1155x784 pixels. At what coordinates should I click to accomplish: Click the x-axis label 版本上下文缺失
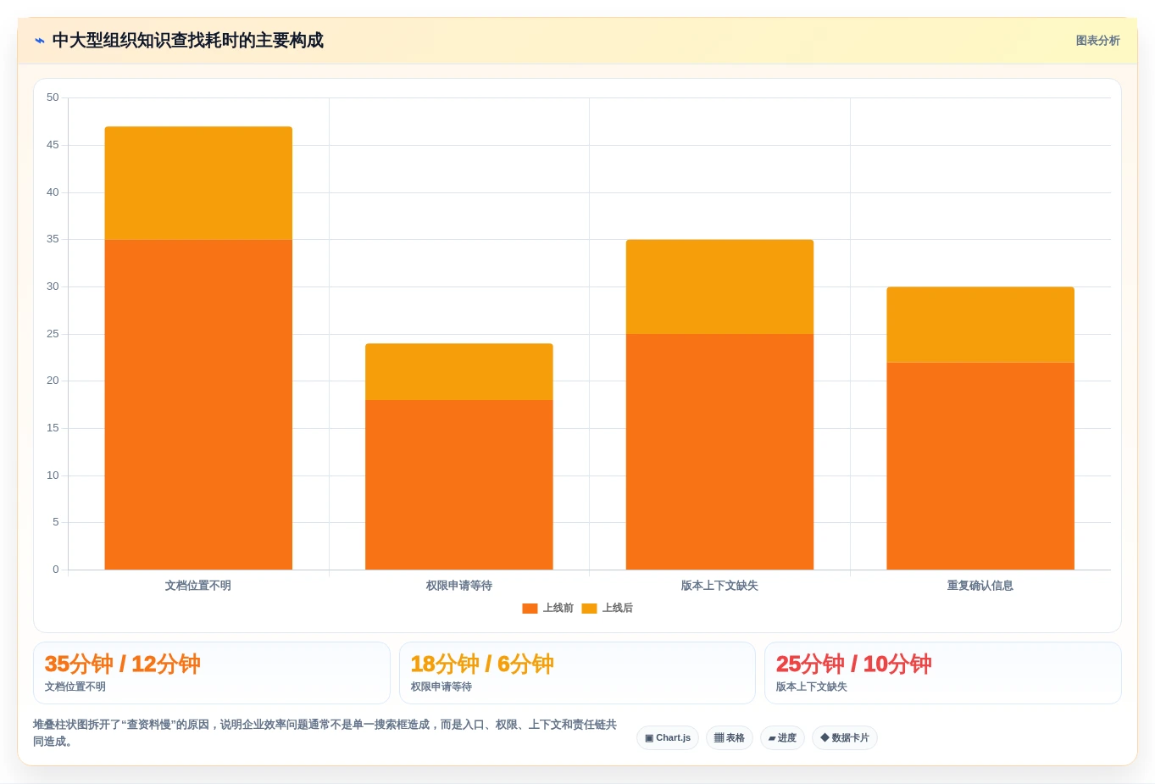(x=719, y=586)
